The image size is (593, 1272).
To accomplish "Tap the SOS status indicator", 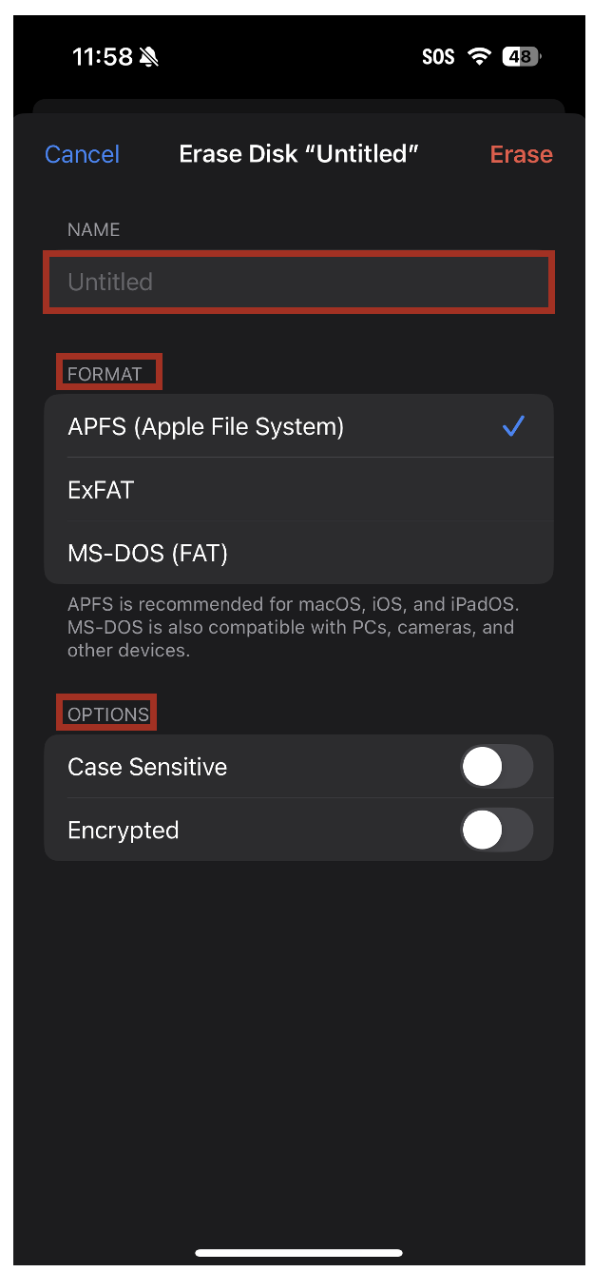I will tap(438, 57).
